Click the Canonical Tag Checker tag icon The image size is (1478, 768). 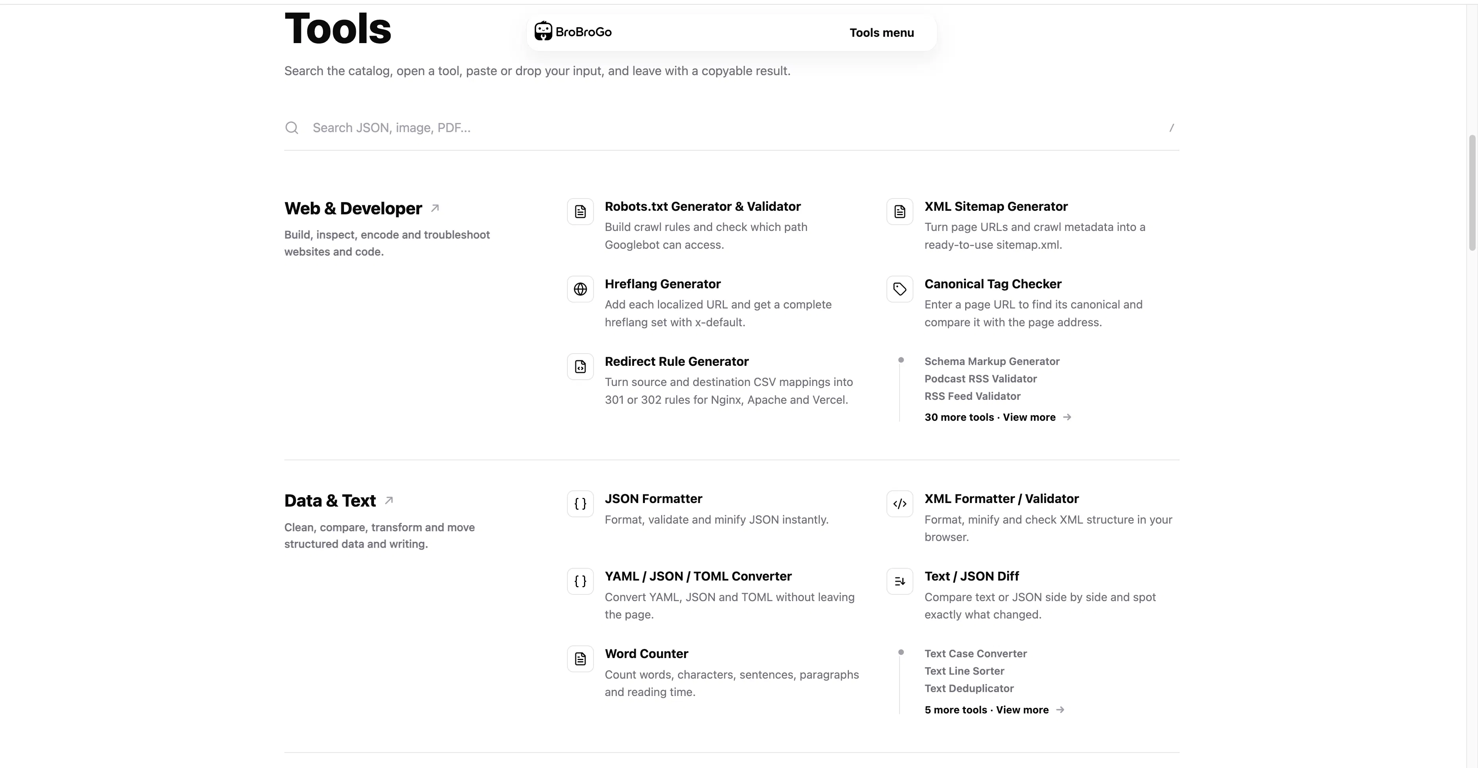click(x=900, y=289)
